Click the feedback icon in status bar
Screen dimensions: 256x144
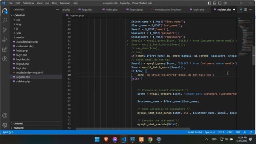[245, 132]
